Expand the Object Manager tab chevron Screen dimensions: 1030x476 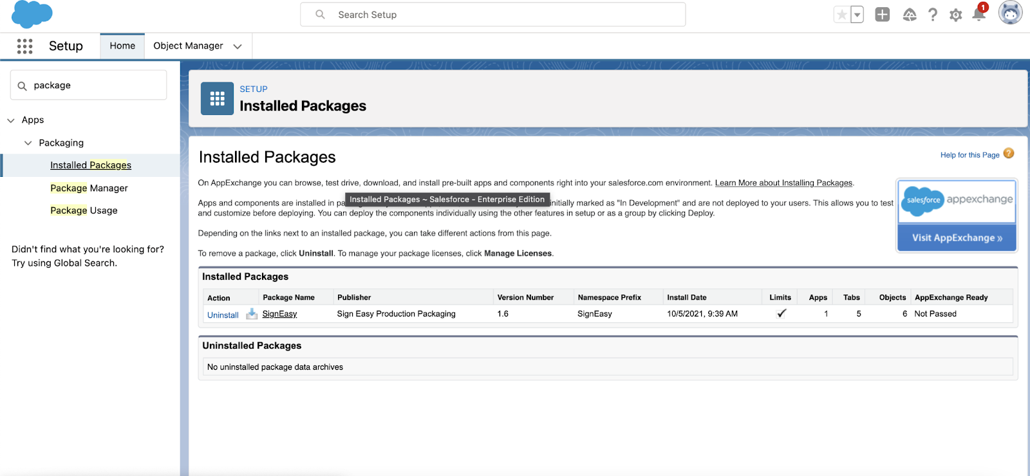click(x=238, y=46)
